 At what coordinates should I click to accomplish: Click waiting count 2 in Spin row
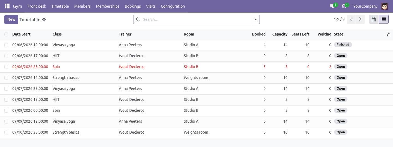tap(330, 67)
